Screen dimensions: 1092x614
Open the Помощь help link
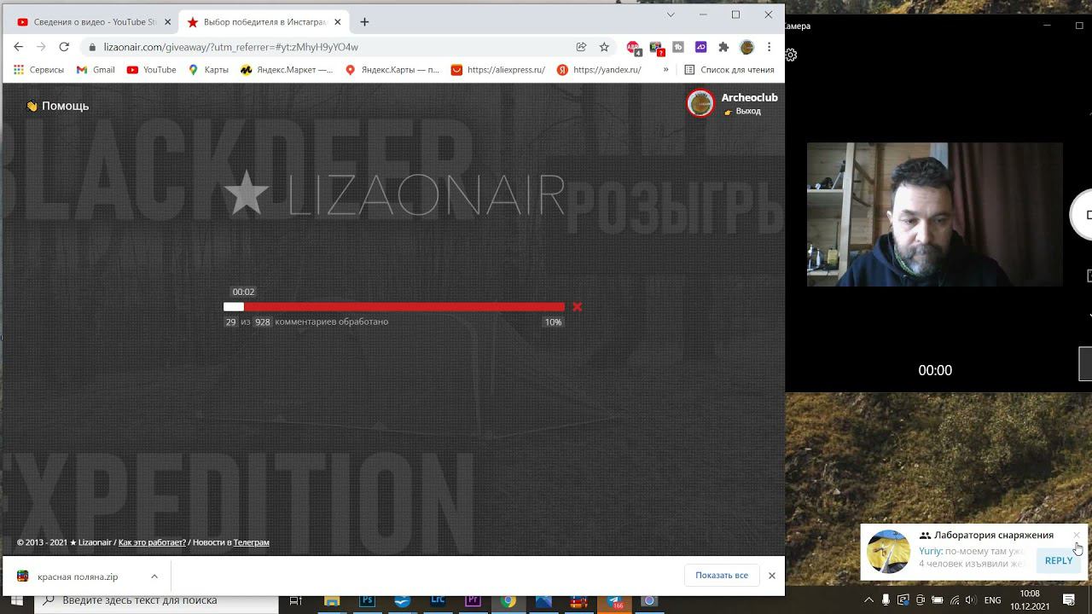(x=57, y=106)
